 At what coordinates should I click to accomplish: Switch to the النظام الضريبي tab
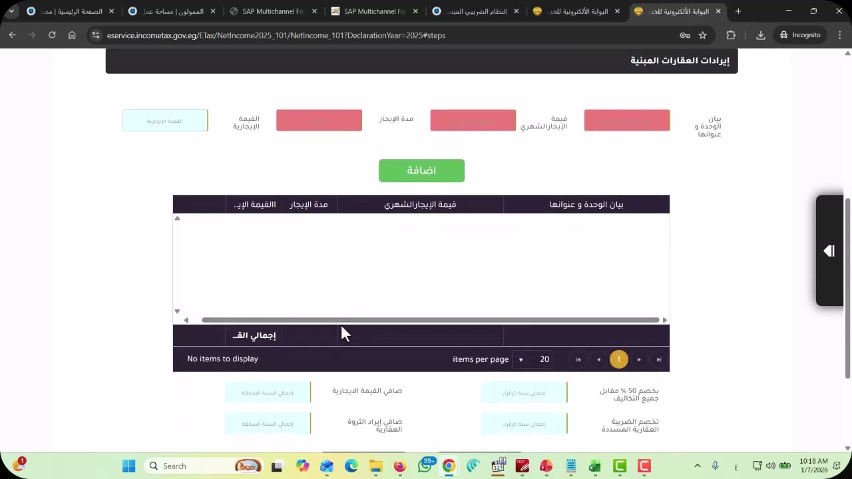click(475, 11)
